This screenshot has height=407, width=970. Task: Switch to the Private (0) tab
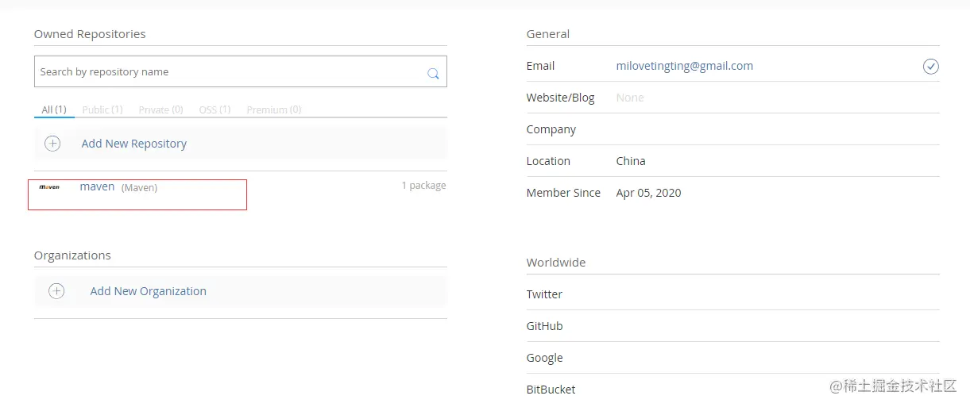pos(160,109)
